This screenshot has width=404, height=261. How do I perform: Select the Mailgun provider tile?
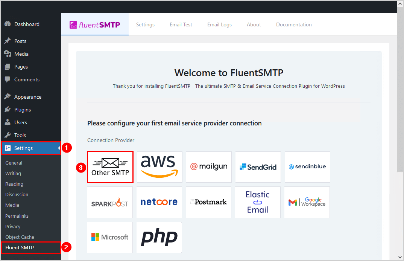(209, 167)
